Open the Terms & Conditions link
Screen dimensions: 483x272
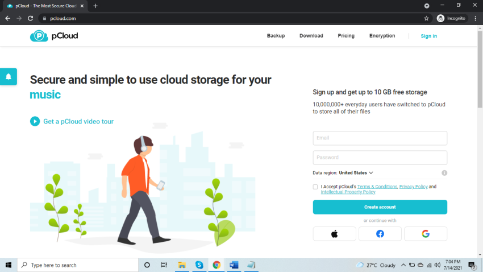[x=377, y=187]
